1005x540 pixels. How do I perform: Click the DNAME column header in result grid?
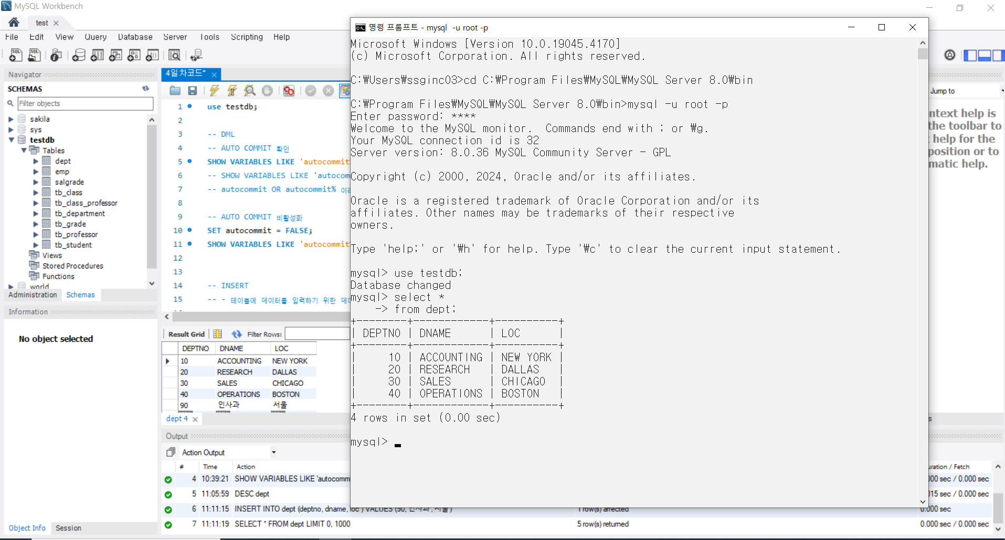click(x=242, y=348)
